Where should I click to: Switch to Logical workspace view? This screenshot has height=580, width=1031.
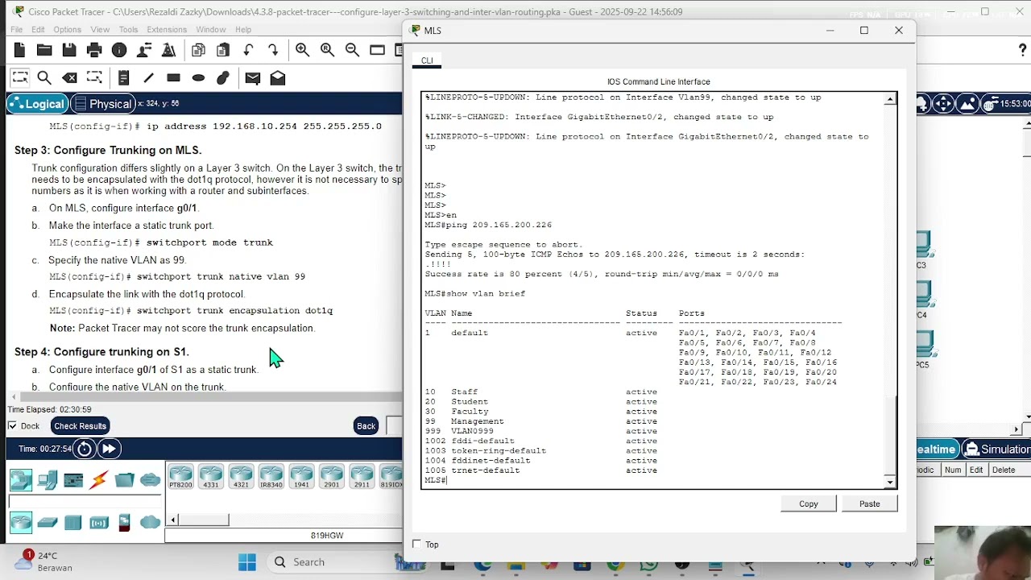point(36,104)
